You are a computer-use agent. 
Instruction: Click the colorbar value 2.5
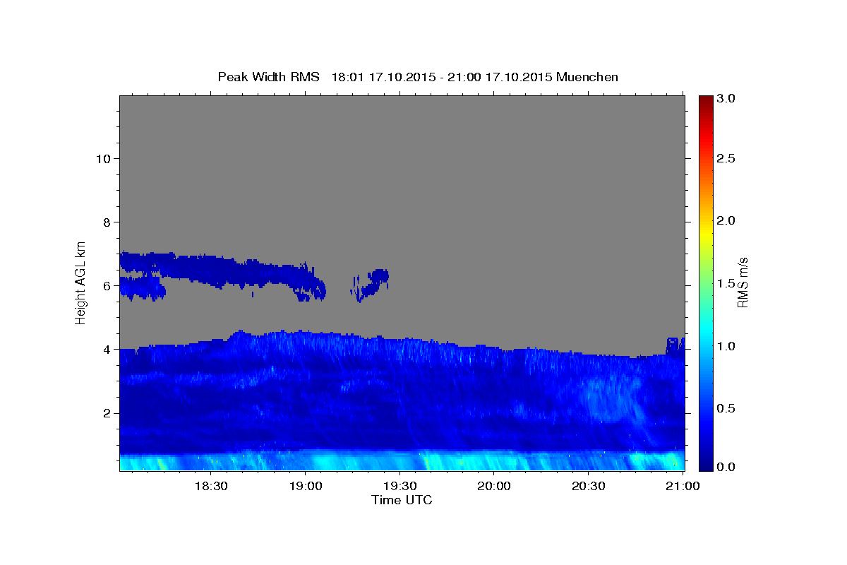[x=726, y=158]
